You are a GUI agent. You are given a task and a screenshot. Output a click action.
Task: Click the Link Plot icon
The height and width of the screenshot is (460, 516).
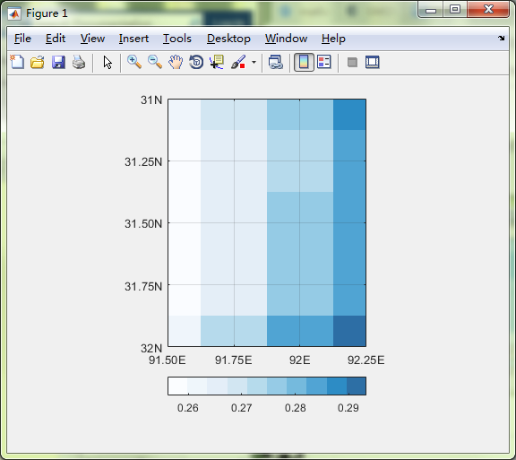[x=275, y=62]
